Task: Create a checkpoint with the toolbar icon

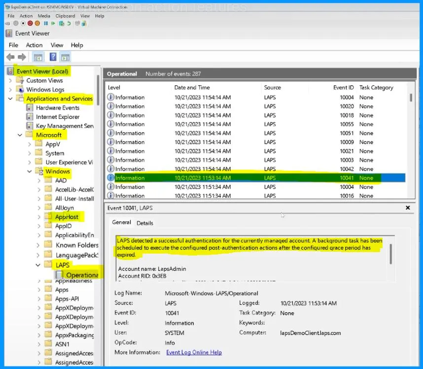Action: click(x=62, y=24)
